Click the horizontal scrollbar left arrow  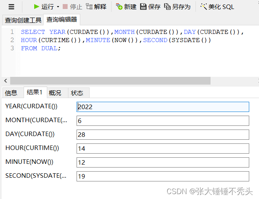[x=6, y=80]
